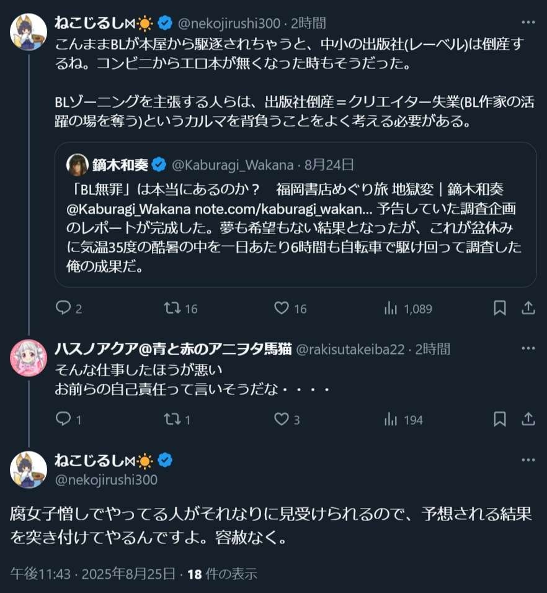Bookmark the first nekojirushi300 tweet
The image size is (547, 593).
tap(500, 308)
